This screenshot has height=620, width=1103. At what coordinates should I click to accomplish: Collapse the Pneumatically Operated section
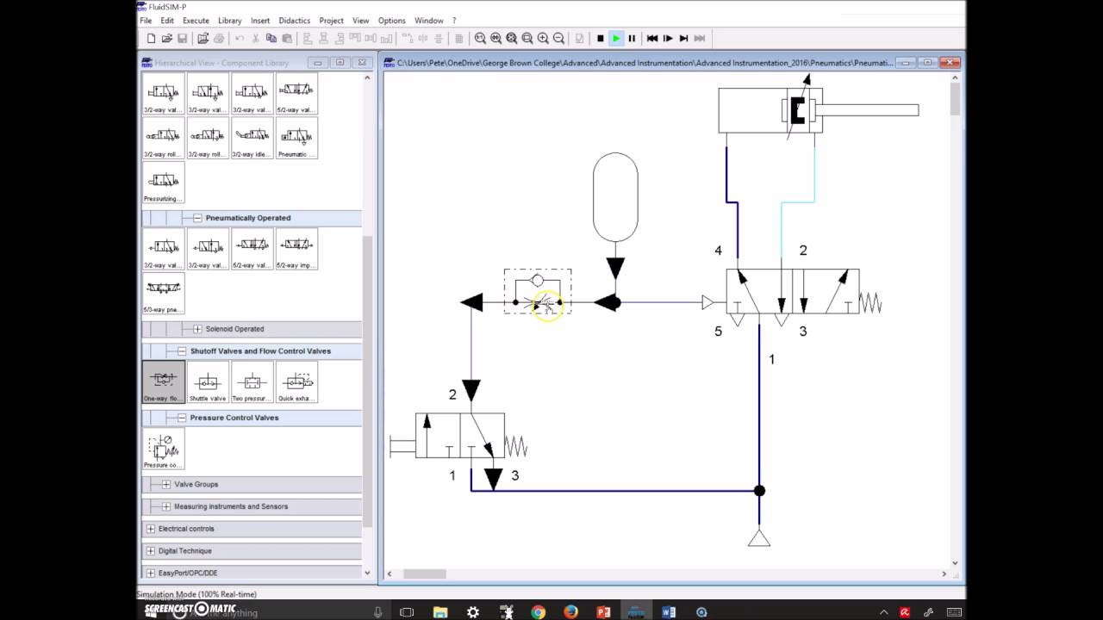tap(197, 218)
